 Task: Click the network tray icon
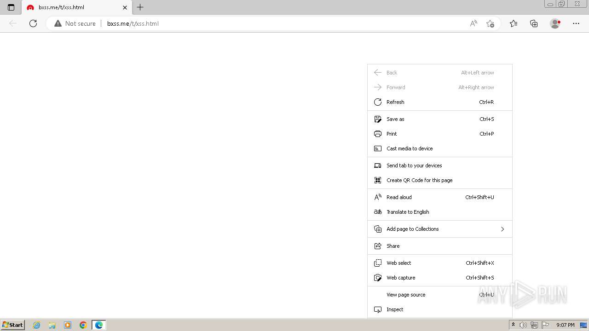tap(534, 325)
